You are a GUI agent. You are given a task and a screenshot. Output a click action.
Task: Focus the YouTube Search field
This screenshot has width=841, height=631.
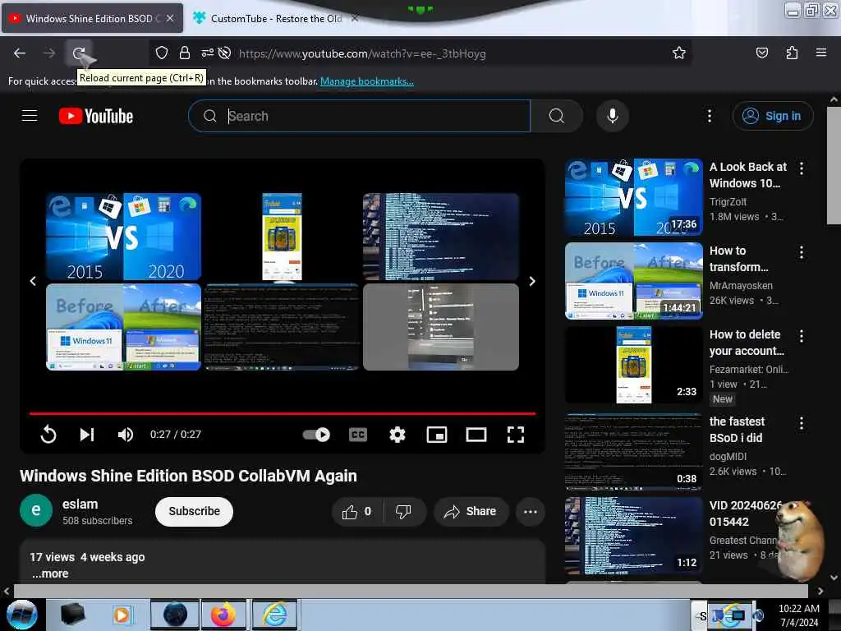[359, 116]
